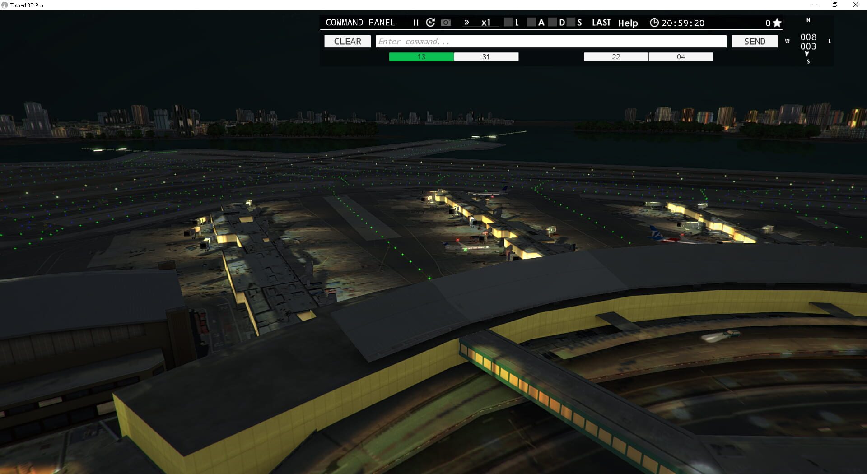
Task: Click the Enter command input field
Action: [x=551, y=41]
